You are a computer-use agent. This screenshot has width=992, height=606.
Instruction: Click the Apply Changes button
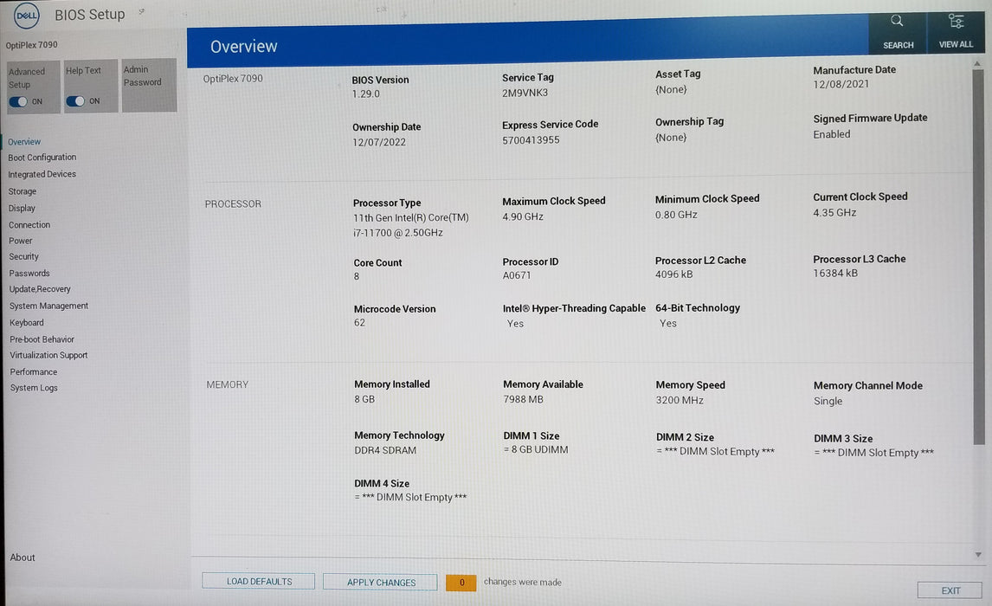381,582
